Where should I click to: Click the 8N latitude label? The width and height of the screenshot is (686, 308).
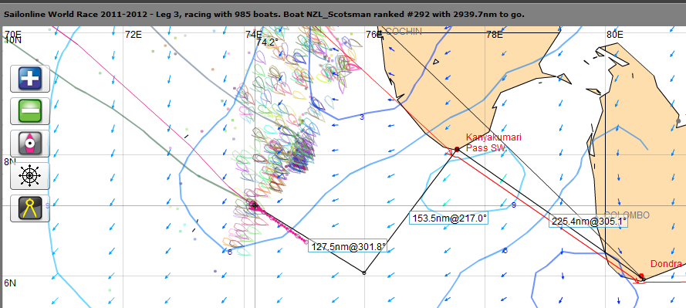[x=9, y=162]
